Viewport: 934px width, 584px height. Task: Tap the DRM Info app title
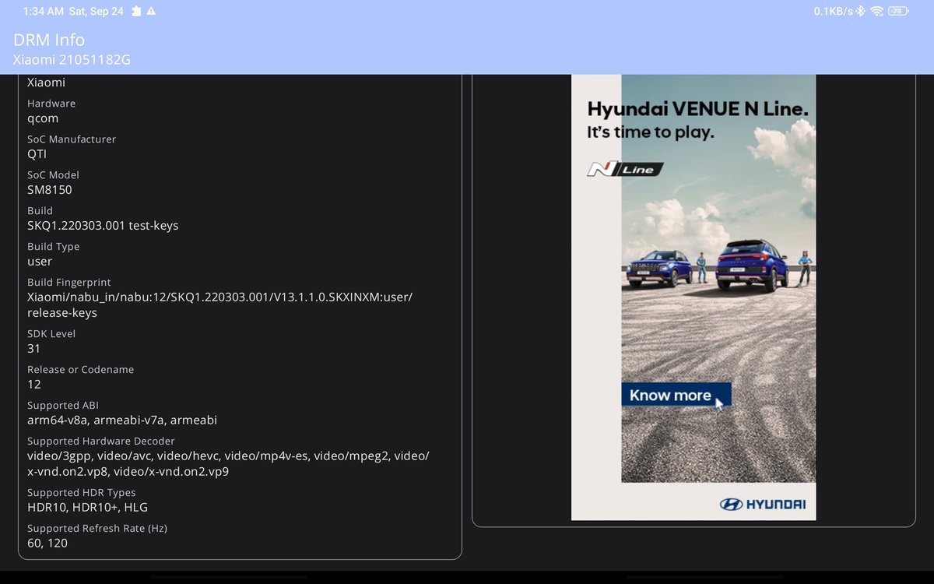pyautogui.click(x=49, y=40)
